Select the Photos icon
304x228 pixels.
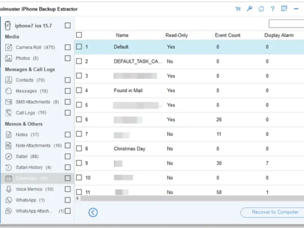coord(8,58)
